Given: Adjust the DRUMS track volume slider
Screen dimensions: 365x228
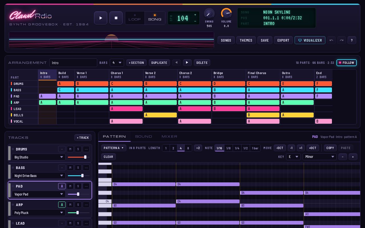Looking at the screenshot, I should pyautogui.click(x=79, y=157).
